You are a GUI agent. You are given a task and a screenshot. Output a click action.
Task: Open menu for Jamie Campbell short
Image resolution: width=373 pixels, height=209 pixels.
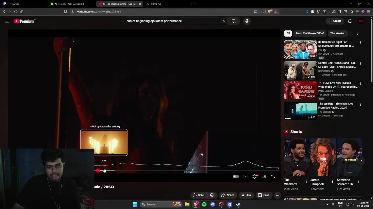[x=332, y=181]
